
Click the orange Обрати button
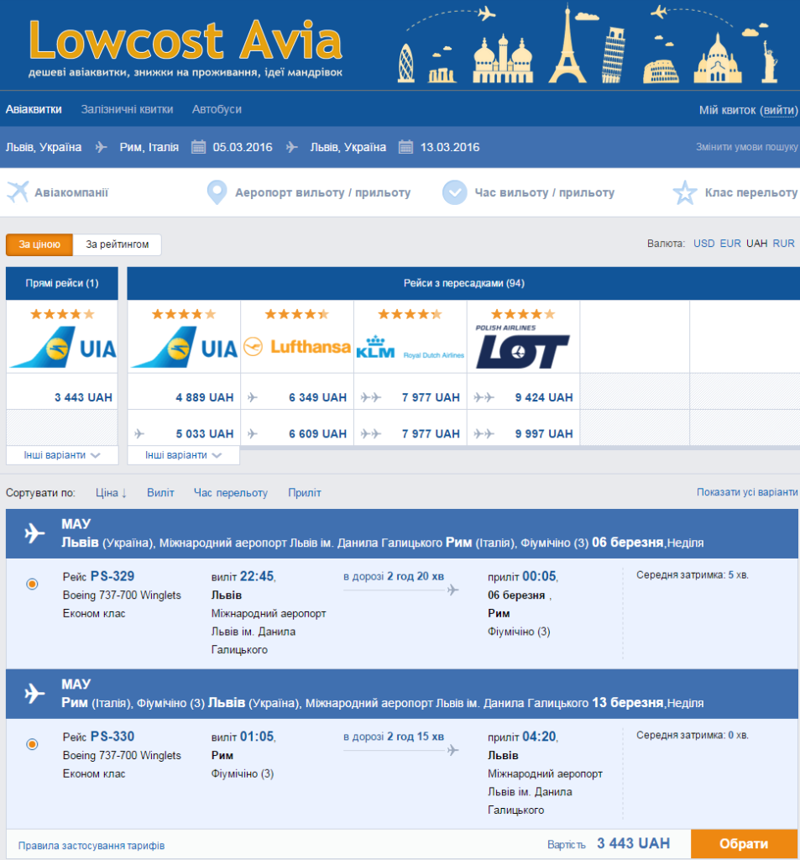coord(744,843)
